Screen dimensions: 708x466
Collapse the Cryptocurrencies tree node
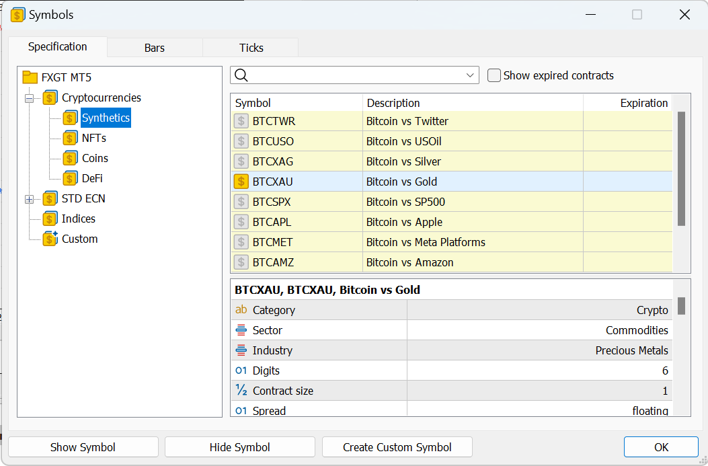click(x=29, y=98)
